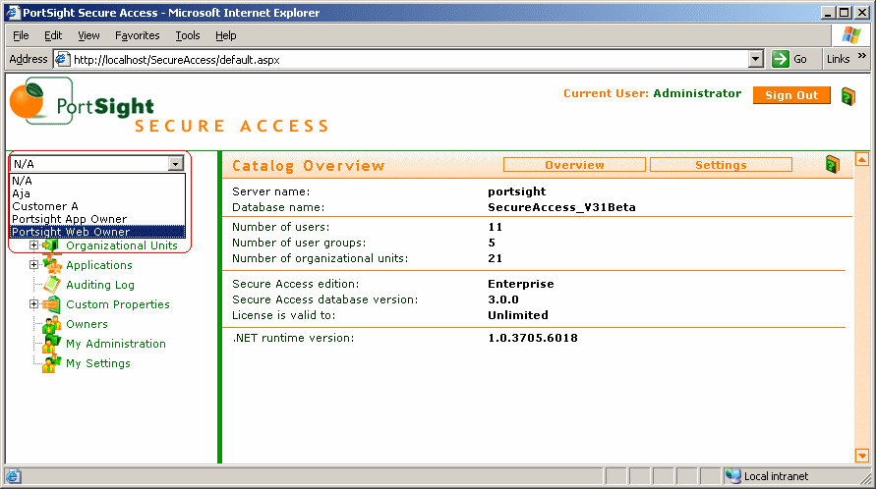Screen dimensions: 876x489
Task: Toggle the owner selection dropdown arrow
Action: tap(176, 164)
